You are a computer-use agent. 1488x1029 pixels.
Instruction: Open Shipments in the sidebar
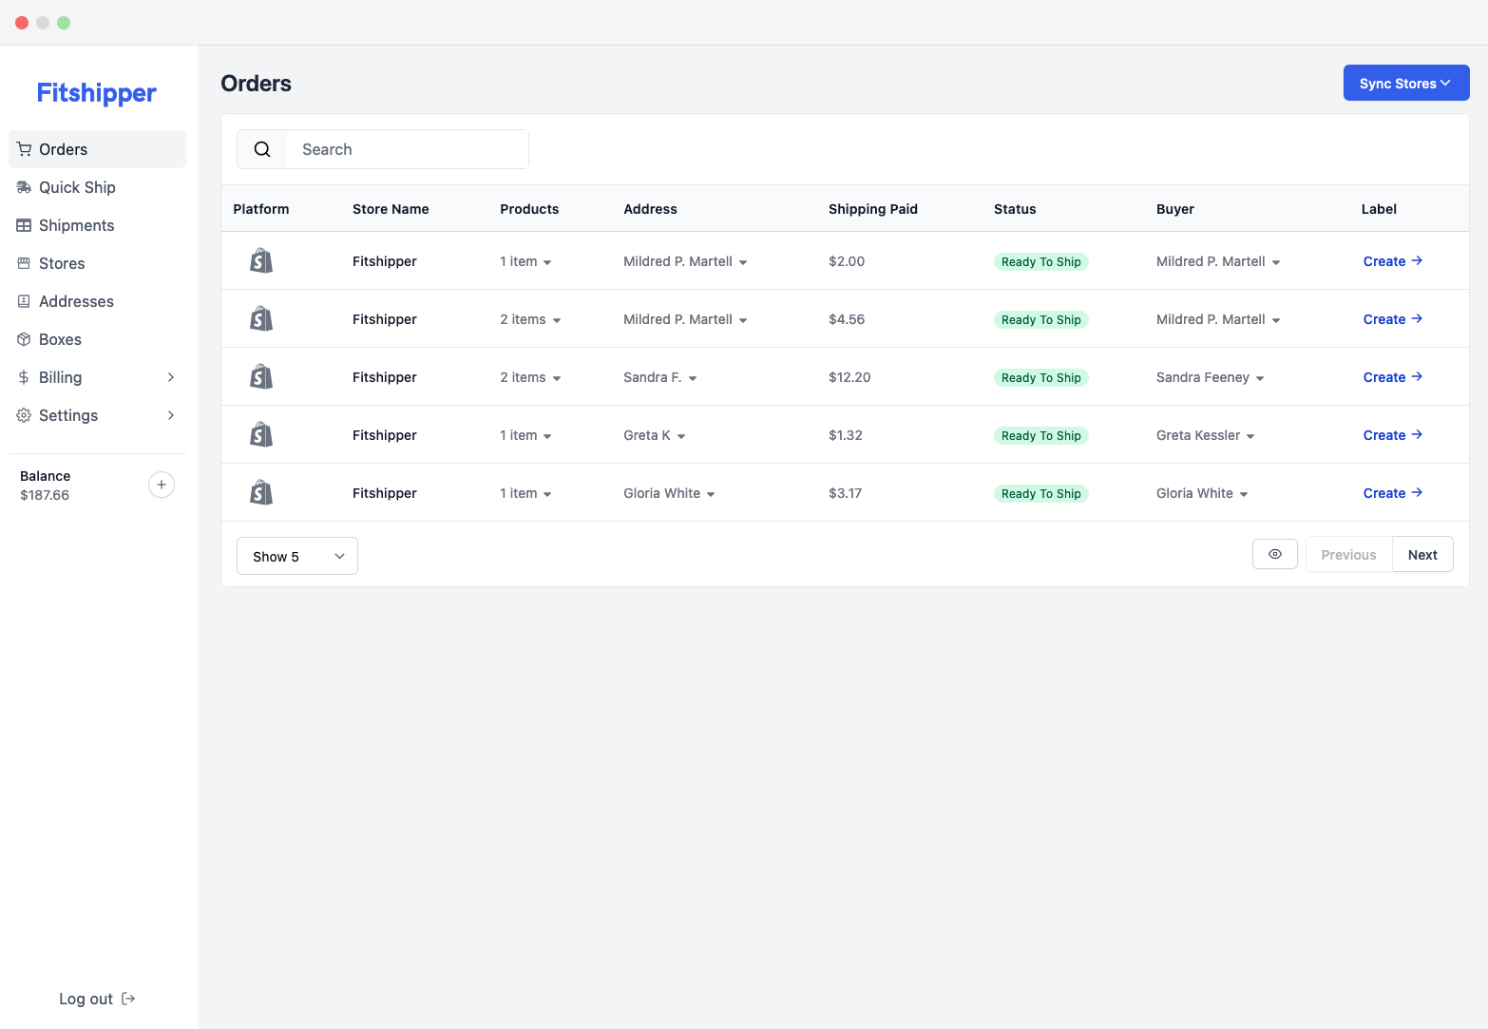(x=76, y=225)
